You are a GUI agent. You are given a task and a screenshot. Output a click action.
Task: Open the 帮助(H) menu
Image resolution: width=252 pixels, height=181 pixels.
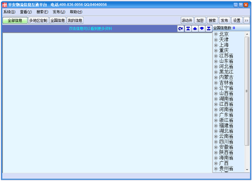pos(76,12)
